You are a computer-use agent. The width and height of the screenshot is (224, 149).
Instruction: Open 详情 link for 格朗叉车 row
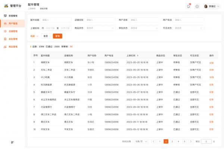click(x=211, y=63)
